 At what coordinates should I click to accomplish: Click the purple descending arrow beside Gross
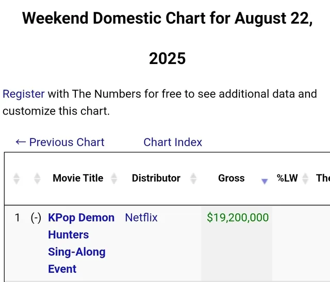tap(265, 181)
